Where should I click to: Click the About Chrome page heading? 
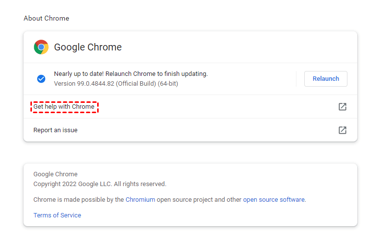point(46,19)
